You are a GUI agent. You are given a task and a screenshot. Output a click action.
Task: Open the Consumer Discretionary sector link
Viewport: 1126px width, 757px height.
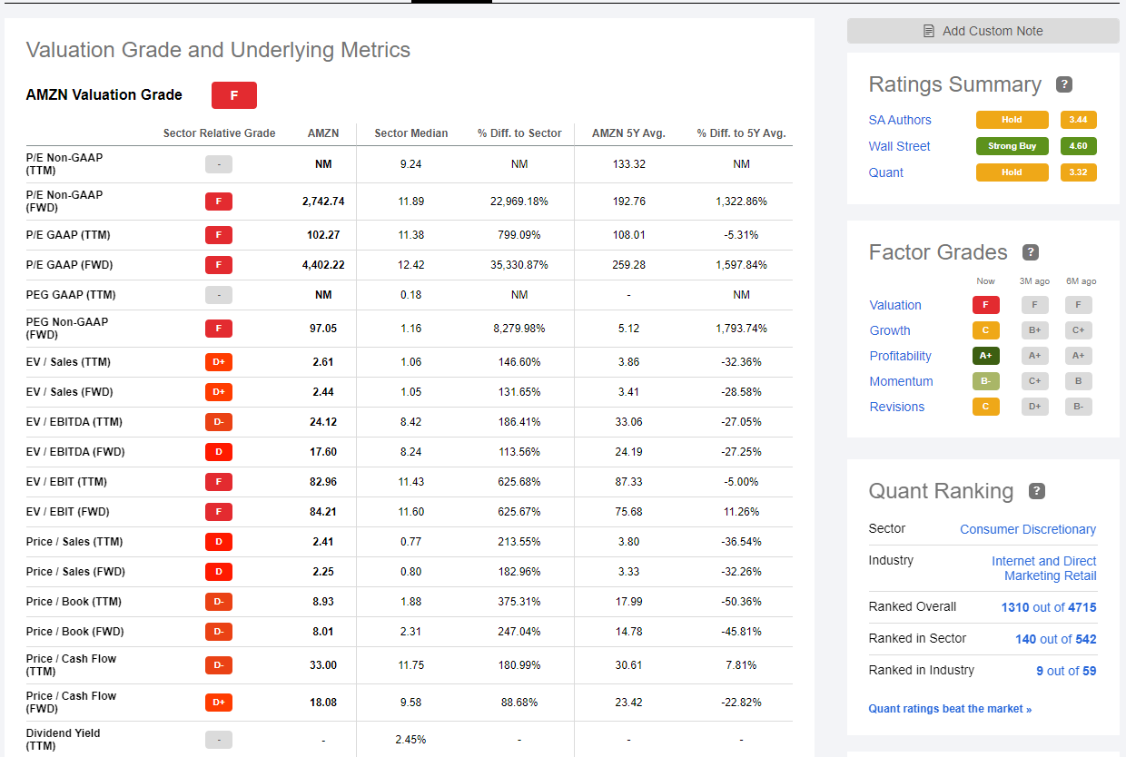click(1028, 529)
